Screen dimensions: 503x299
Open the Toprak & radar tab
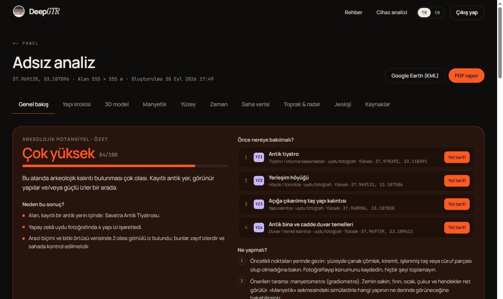tap(302, 104)
